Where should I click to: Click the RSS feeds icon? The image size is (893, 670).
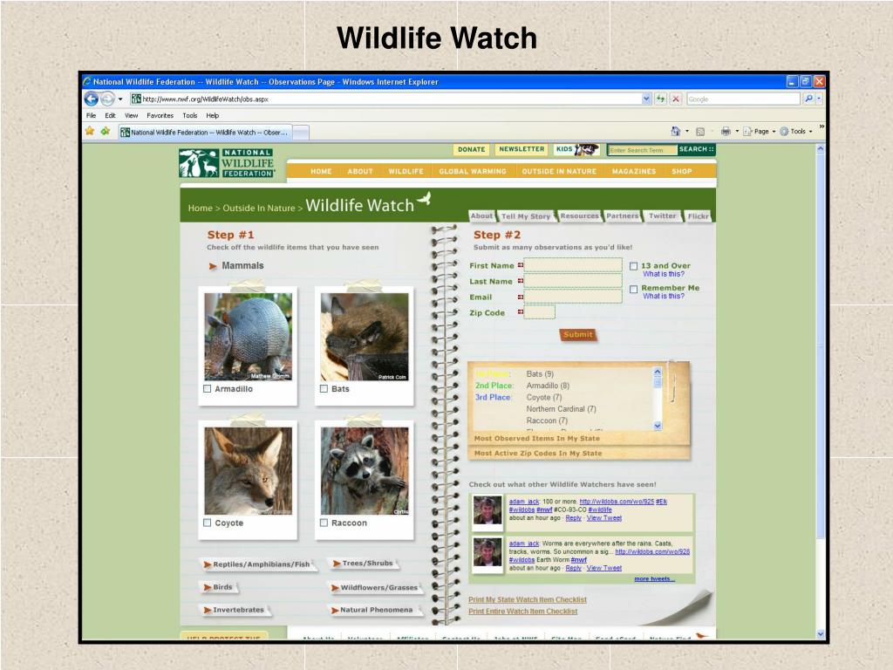click(700, 132)
